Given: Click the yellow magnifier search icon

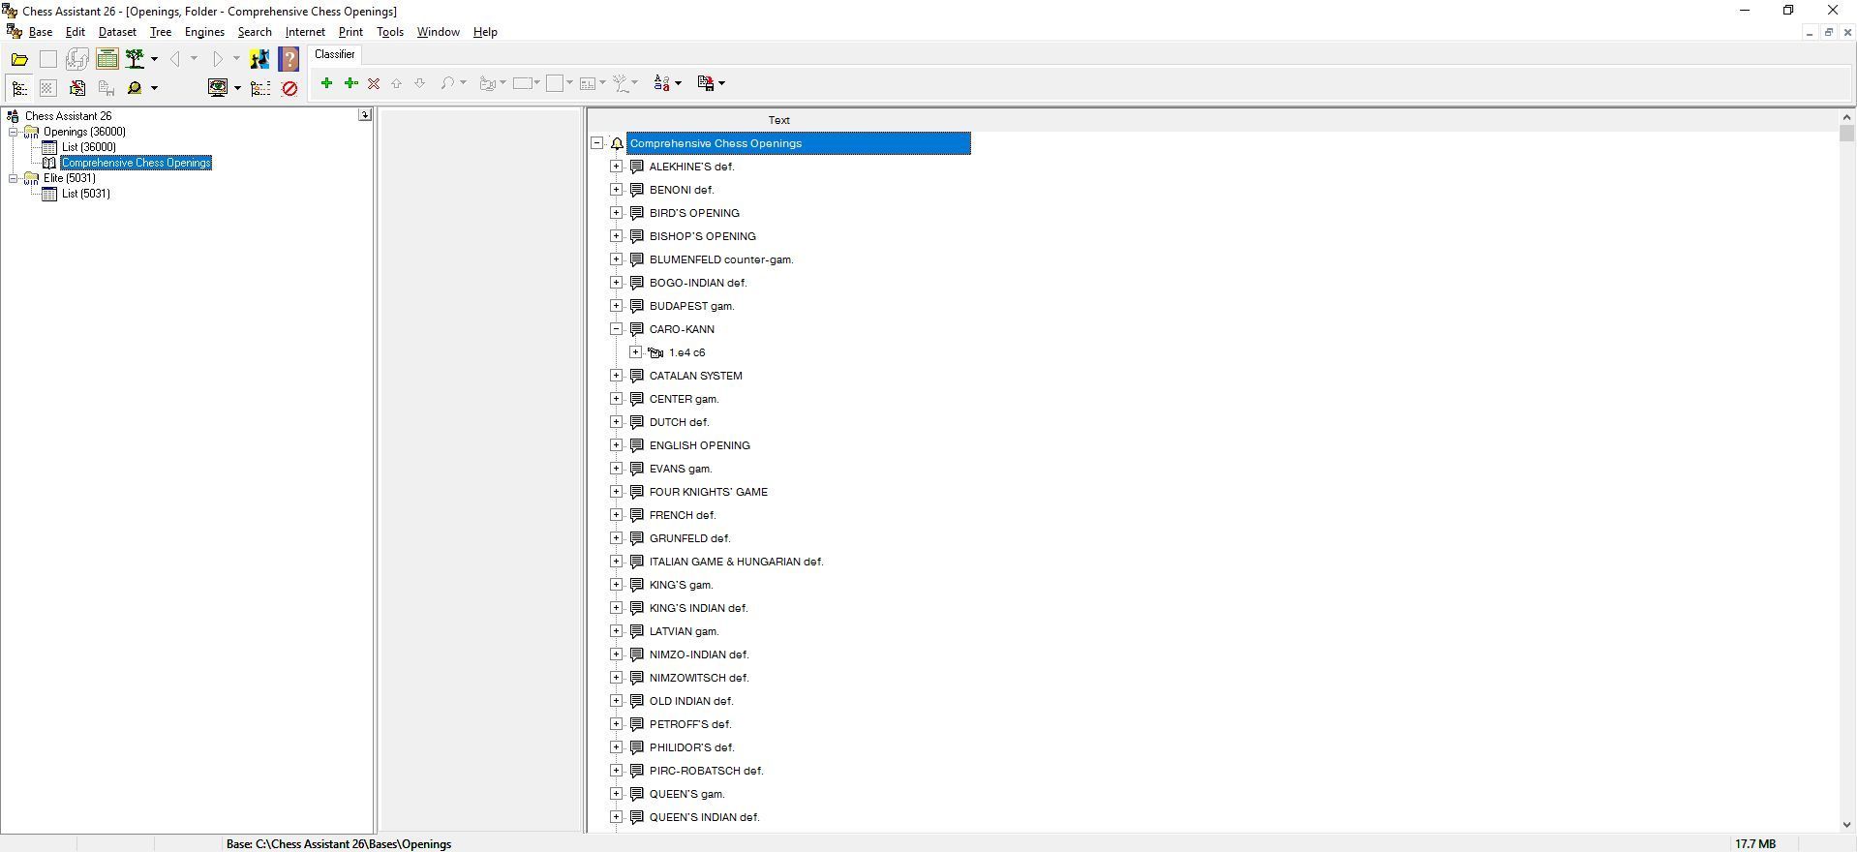Looking at the screenshot, I should pos(136,88).
